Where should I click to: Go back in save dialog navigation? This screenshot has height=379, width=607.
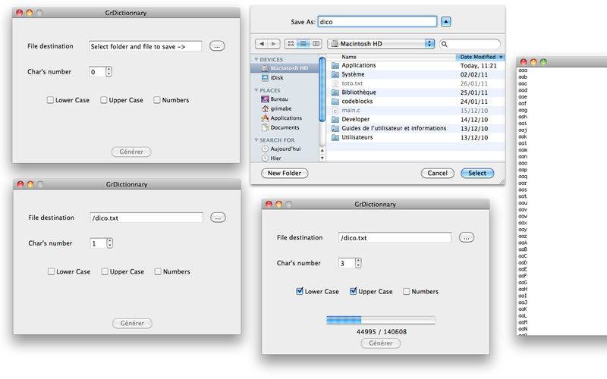pos(262,44)
